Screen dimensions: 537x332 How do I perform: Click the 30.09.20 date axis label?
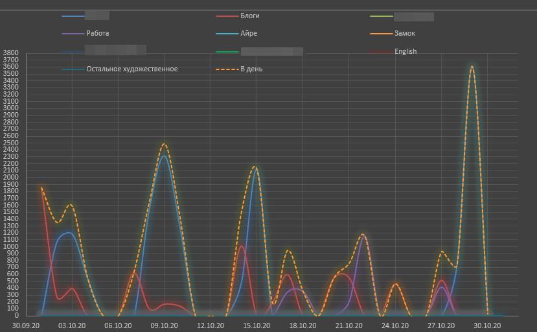pyautogui.click(x=26, y=326)
